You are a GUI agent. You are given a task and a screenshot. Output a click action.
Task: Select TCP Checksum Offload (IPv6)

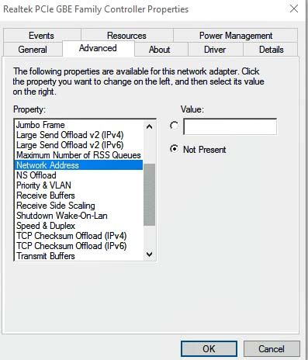pos(78,246)
